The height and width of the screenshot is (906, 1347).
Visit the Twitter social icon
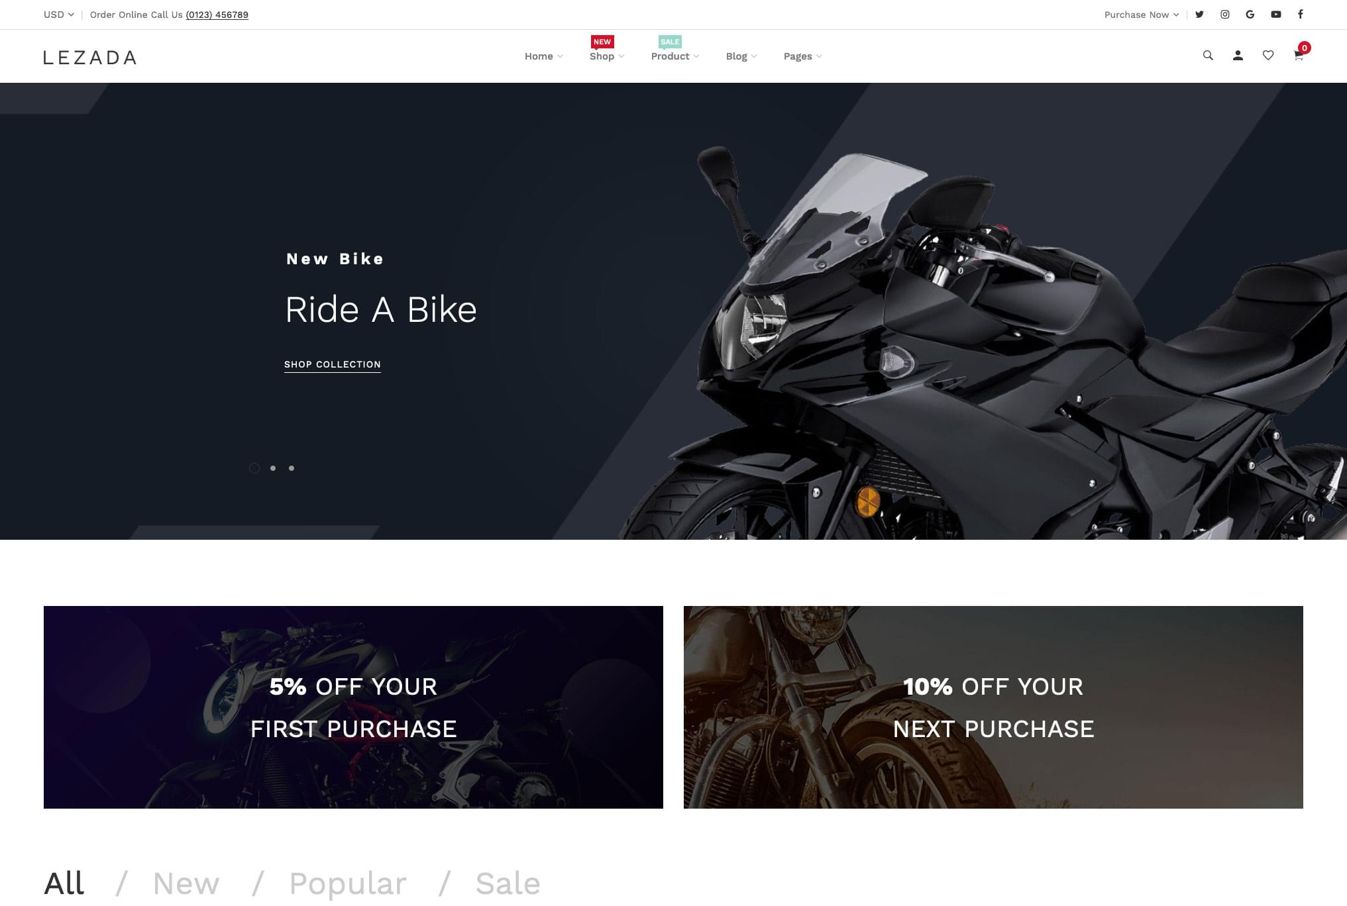pyautogui.click(x=1199, y=15)
